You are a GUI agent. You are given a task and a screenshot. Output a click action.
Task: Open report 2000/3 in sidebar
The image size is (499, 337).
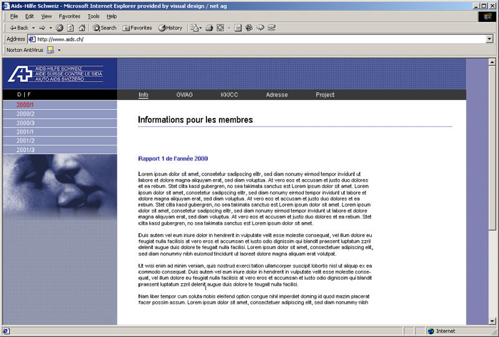(60, 123)
